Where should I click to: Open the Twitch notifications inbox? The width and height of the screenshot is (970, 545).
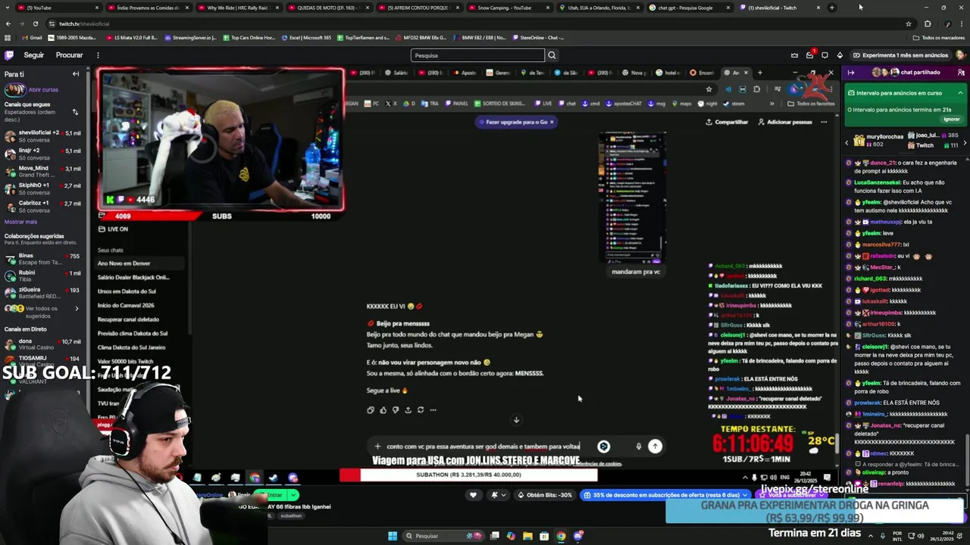[x=809, y=55]
